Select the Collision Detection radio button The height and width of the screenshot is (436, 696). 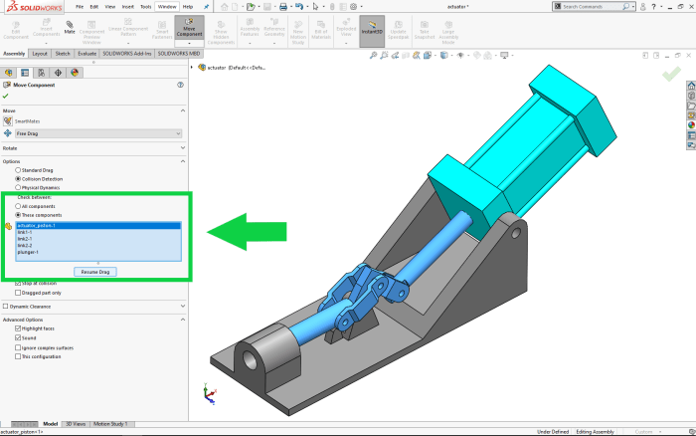tap(18, 179)
